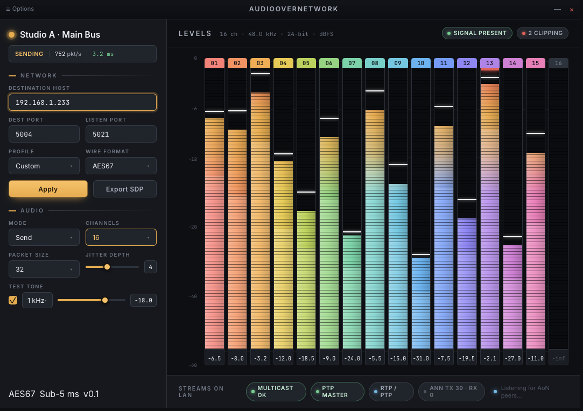Screen dimensions: 583x411
Task: Click the 2 CLIPPING indicator pill
Action: pyautogui.click(x=542, y=33)
